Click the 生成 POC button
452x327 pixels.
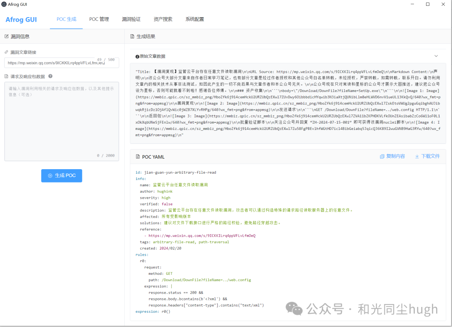(62, 175)
